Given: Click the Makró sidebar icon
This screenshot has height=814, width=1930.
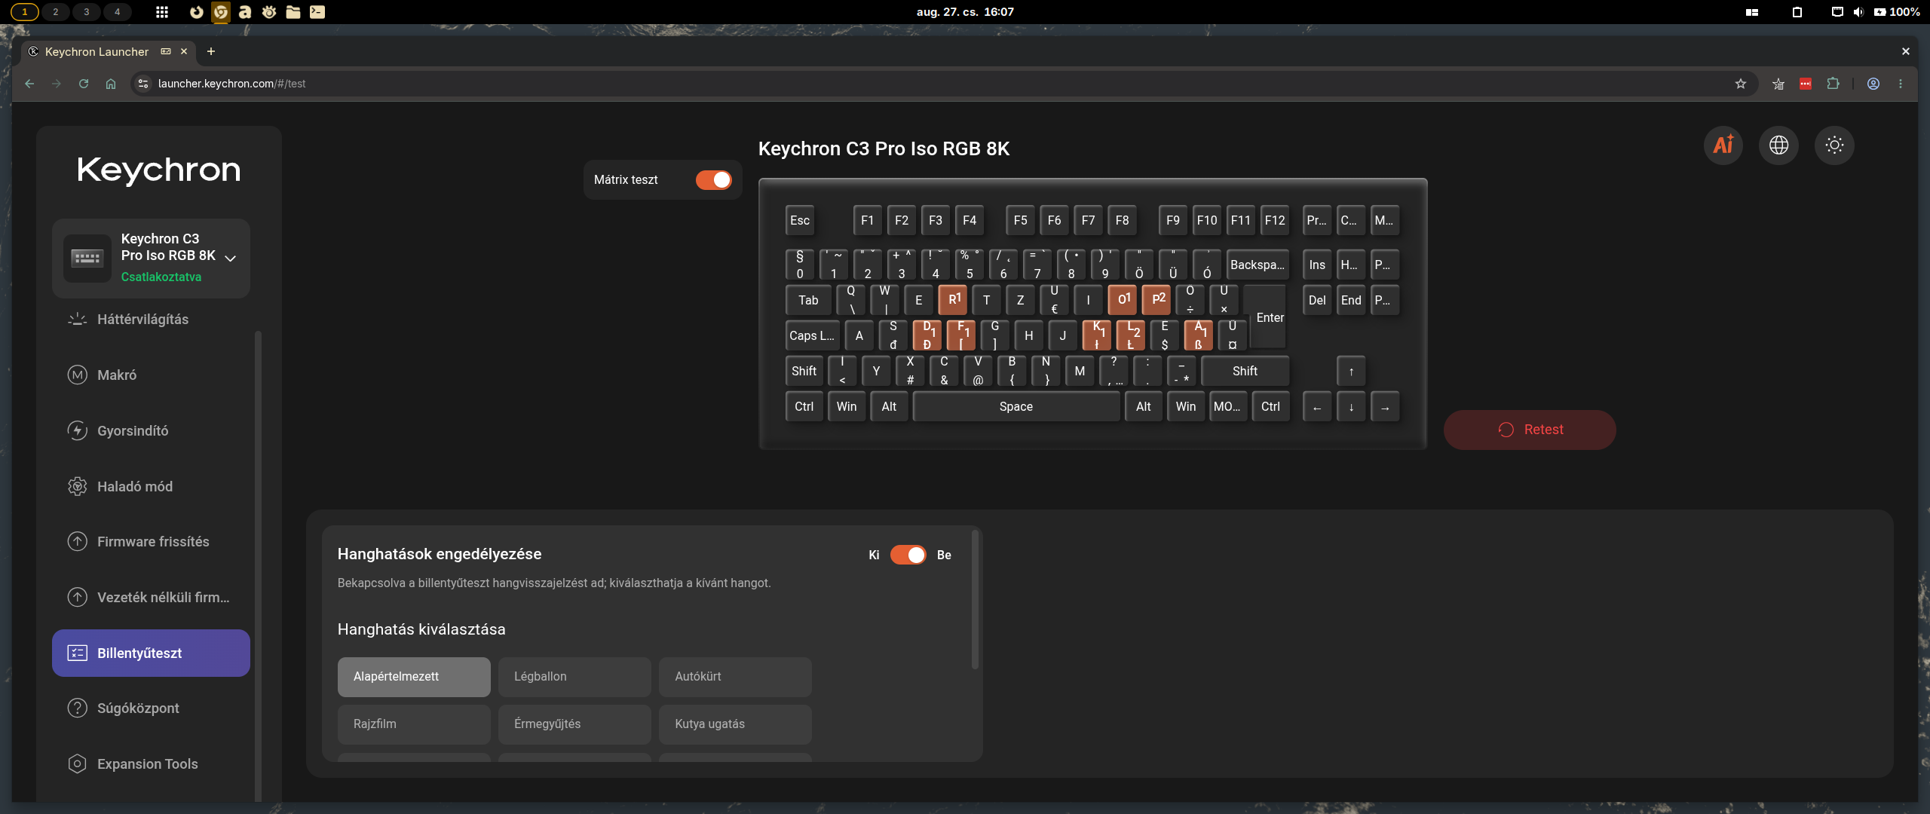Looking at the screenshot, I should 78,375.
